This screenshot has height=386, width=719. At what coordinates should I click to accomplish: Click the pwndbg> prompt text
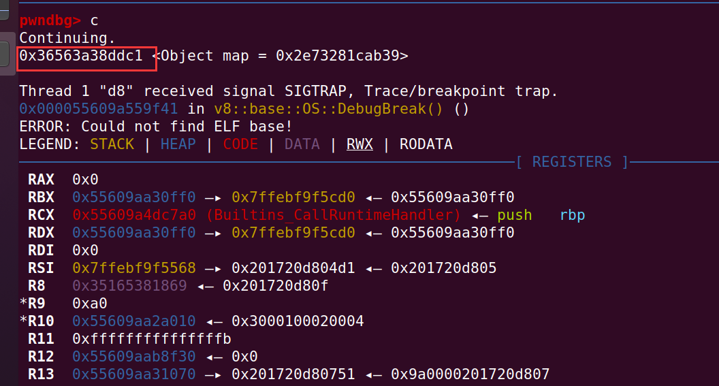pos(50,20)
